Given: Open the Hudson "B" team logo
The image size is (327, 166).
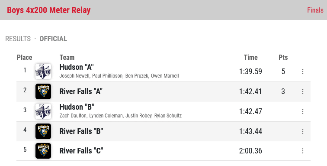Looking at the screenshot, I should tap(43, 111).
